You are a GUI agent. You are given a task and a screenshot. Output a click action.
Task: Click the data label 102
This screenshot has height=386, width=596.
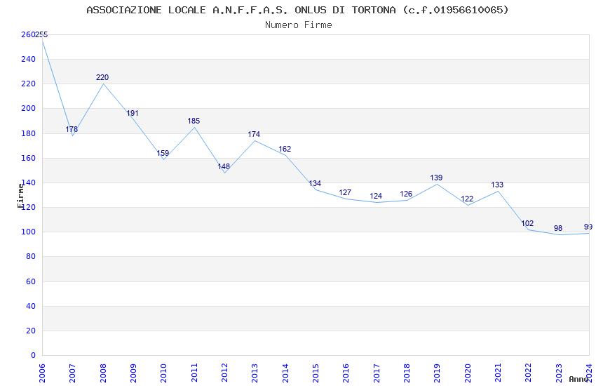pos(527,223)
